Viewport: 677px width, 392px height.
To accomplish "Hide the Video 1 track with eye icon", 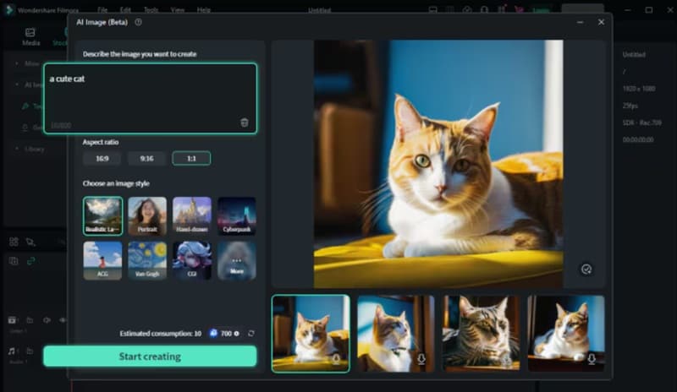I will [63, 320].
